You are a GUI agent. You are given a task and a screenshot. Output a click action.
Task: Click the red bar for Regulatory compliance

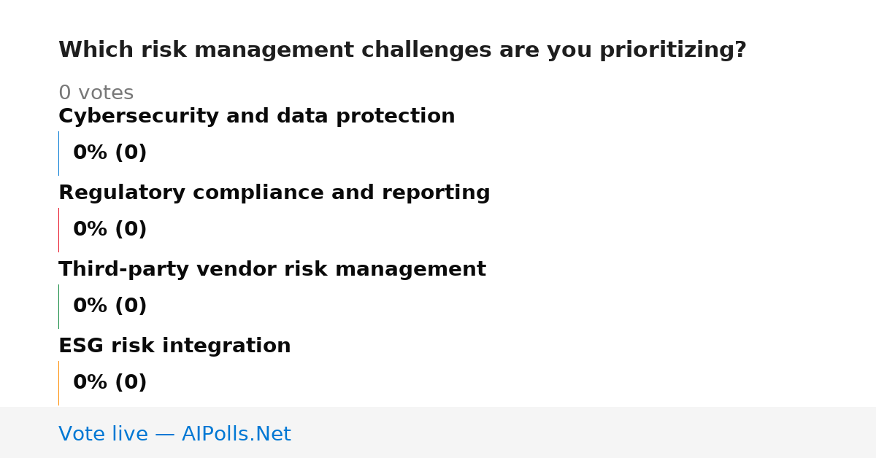(x=58, y=230)
